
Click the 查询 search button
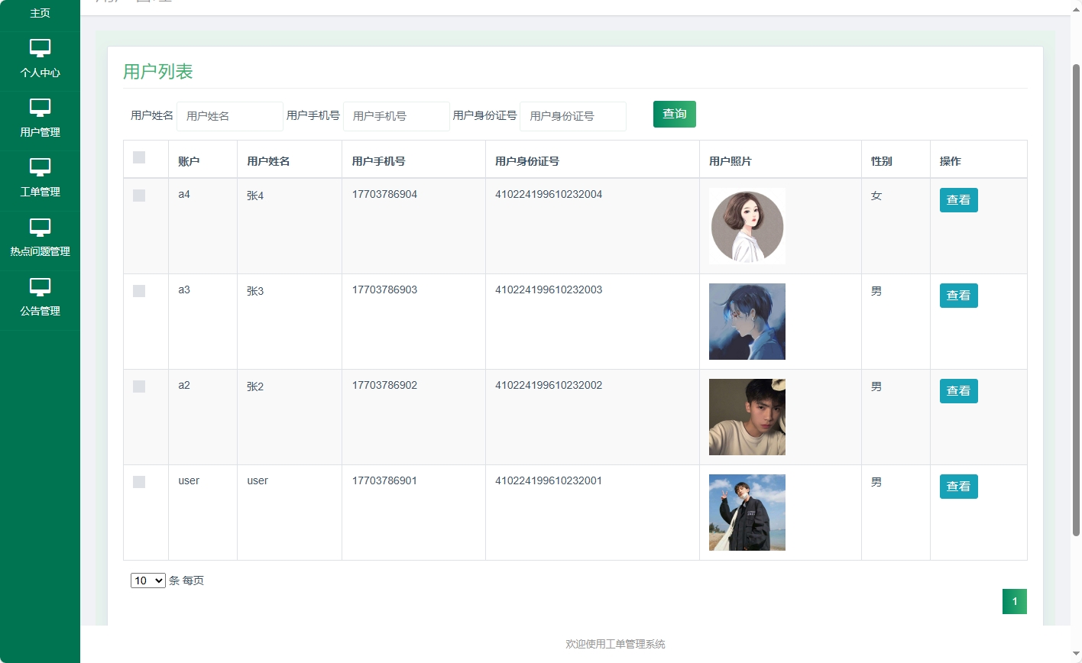[674, 114]
